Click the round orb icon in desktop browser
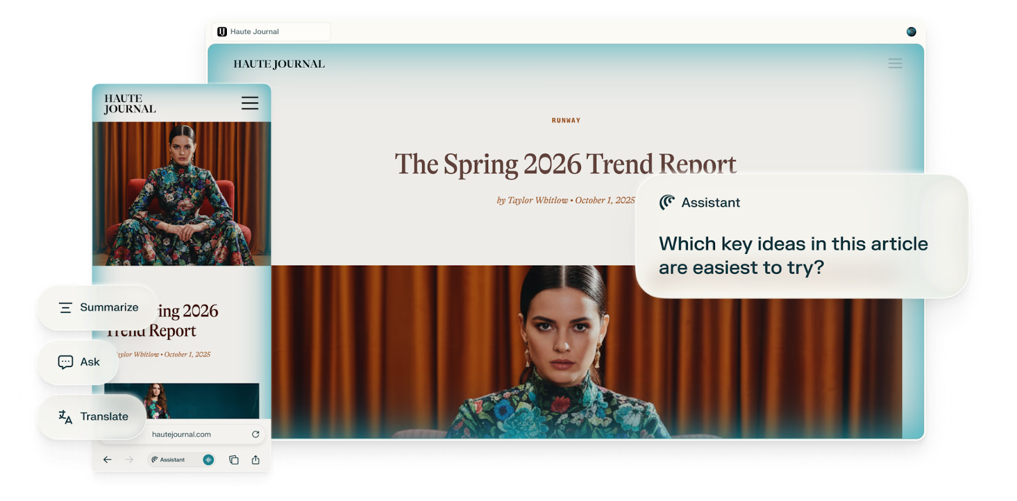The image size is (1017, 501). tap(911, 32)
